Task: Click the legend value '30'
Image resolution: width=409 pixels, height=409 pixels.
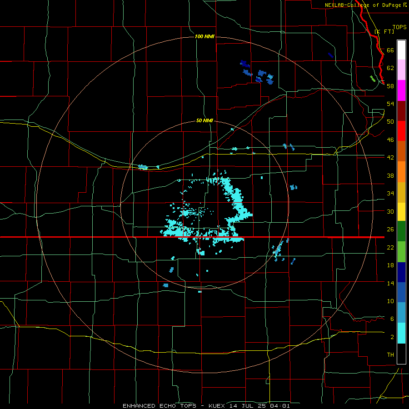Action: click(x=390, y=211)
